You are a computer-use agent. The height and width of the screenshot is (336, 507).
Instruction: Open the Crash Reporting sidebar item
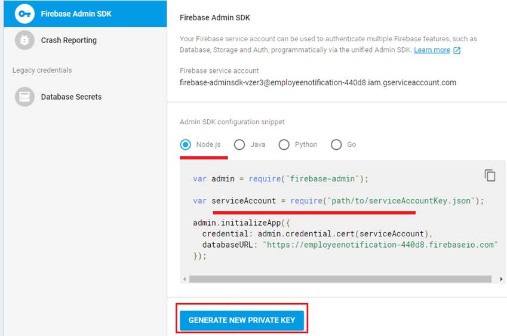85,40
